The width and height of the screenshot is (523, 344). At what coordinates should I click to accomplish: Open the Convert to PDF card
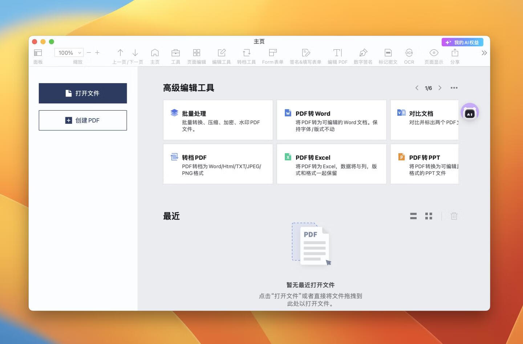click(x=218, y=164)
